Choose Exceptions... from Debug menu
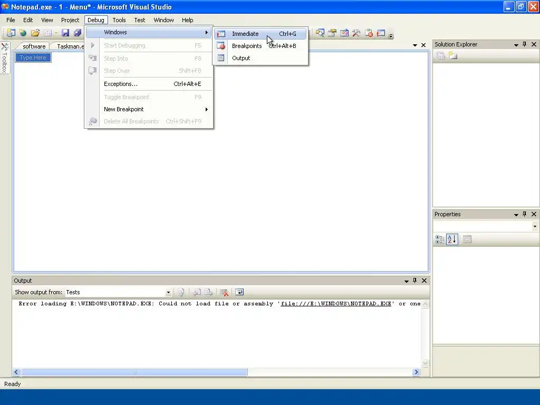The width and height of the screenshot is (540, 405). (x=149, y=84)
